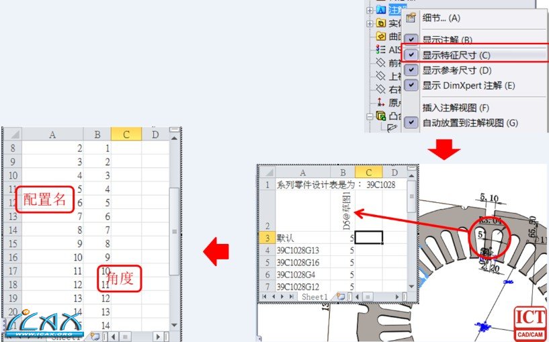Click select-all corner of the 39C1028 design table

coord(269,173)
